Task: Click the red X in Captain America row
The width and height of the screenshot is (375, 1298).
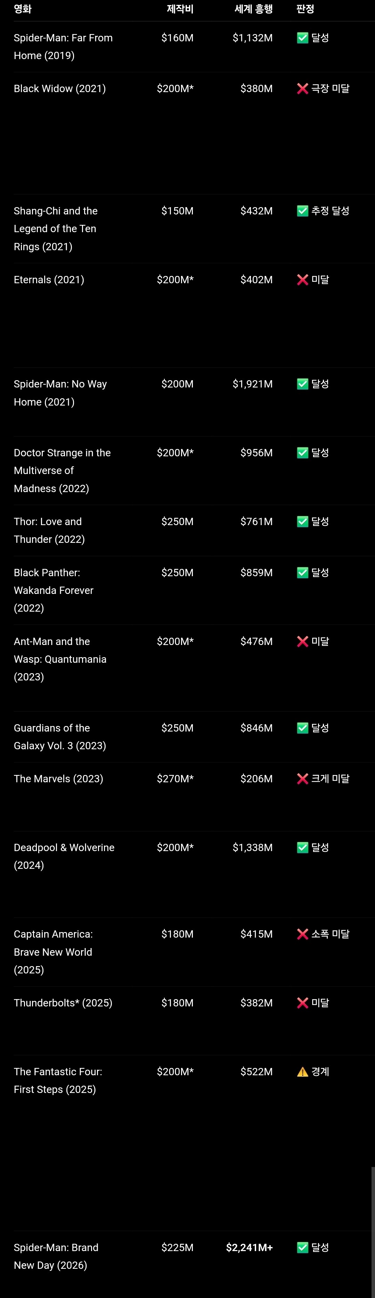Action: coord(302,934)
